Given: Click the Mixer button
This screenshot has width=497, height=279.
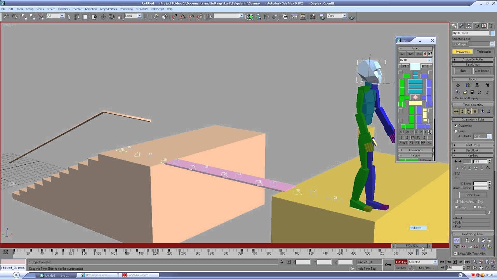Looking at the screenshot, I should pos(463,71).
